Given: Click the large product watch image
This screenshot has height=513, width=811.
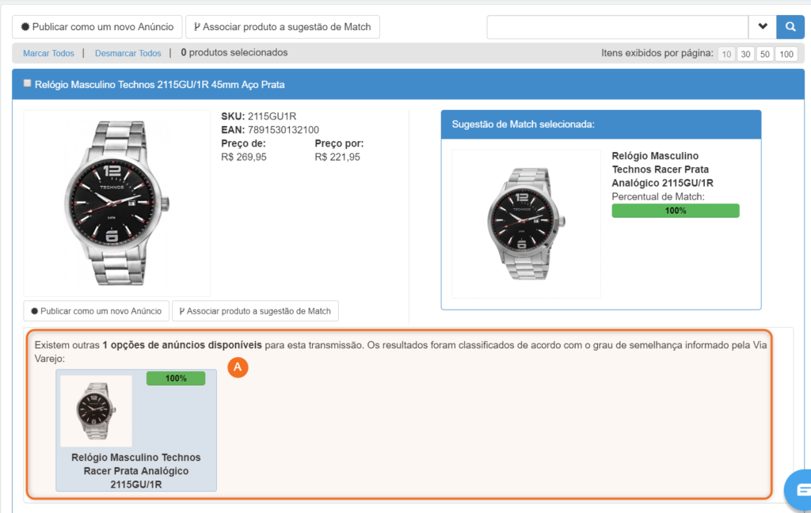Looking at the screenshot, I should [x=117, y=203].
